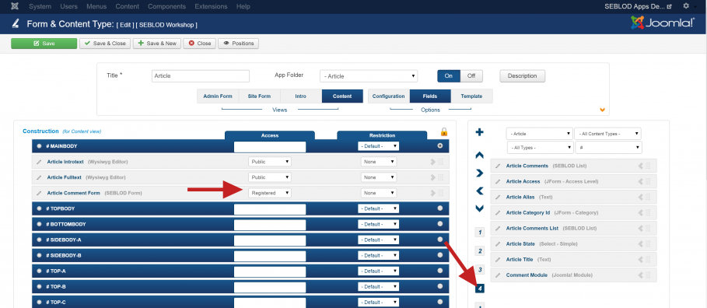This screenshot has width=707, height=308.
Task: Click drag handle icon on Article Alias row
Action: tap(648, 197)
